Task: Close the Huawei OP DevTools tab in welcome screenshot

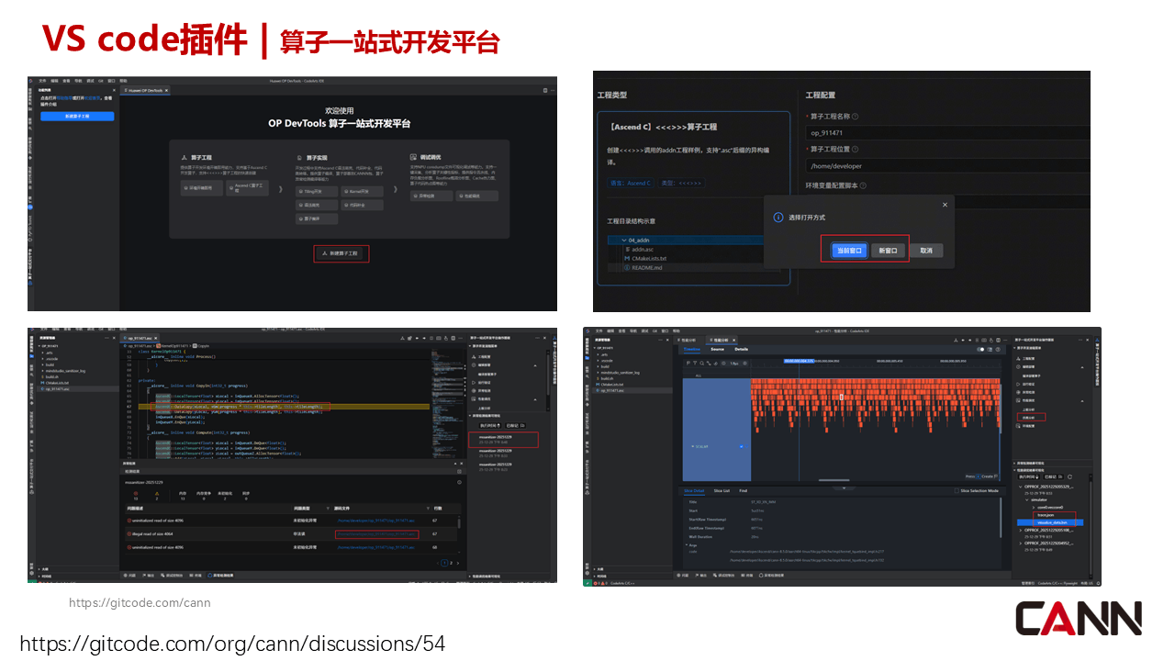Action: pos(168,90)
